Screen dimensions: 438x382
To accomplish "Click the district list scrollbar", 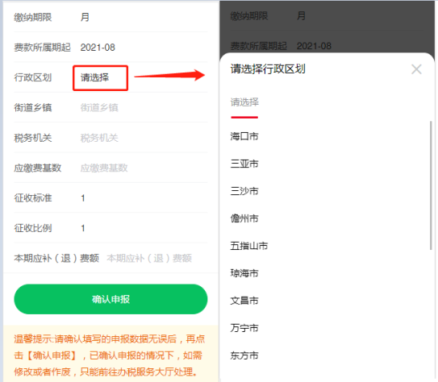I will click(431, 185).
